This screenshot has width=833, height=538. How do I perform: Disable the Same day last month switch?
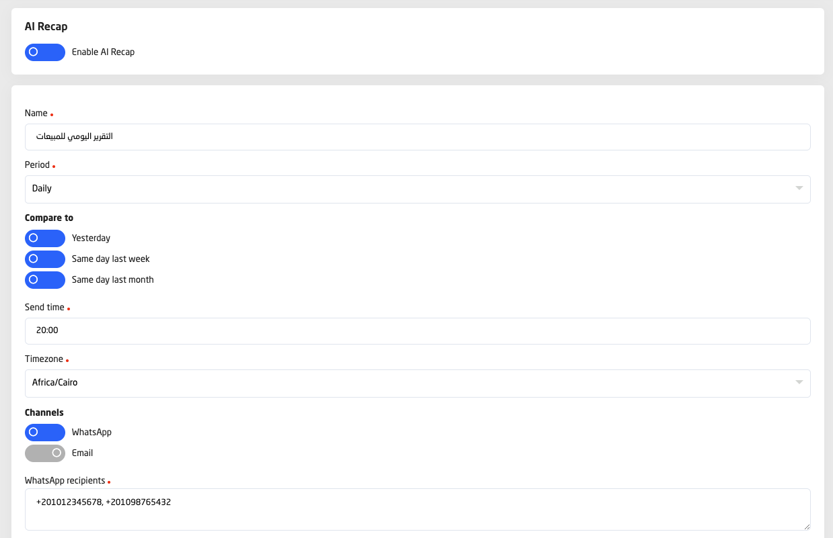pyautogui.click(x=45, y=280)
